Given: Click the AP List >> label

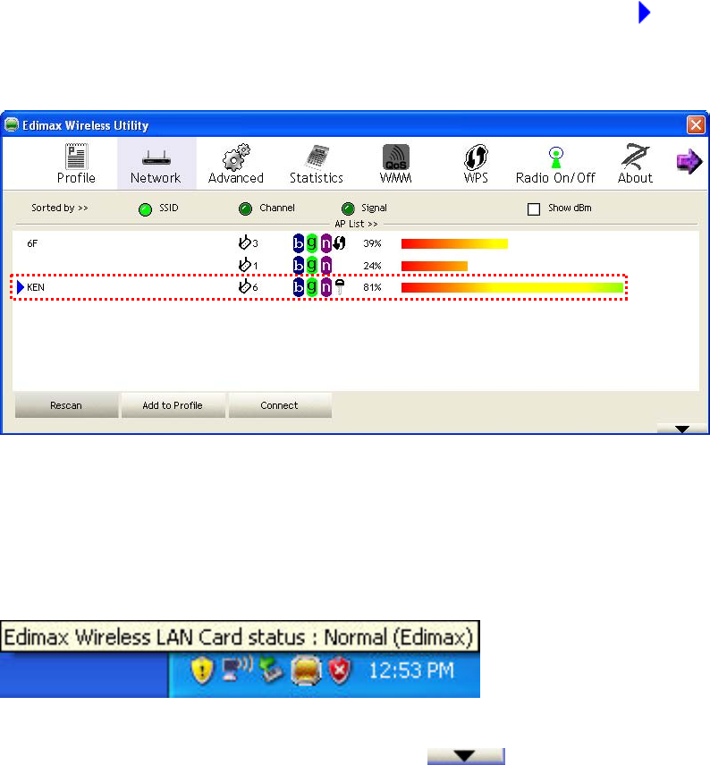Looking at the screenshot, I should [x=356, y=224].
